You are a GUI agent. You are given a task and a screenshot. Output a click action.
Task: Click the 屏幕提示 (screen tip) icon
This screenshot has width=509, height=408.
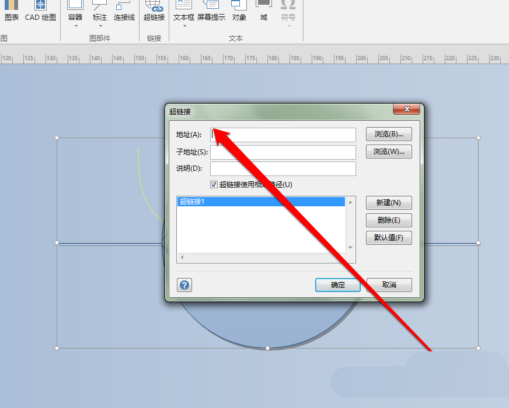[x=211, y=10]
